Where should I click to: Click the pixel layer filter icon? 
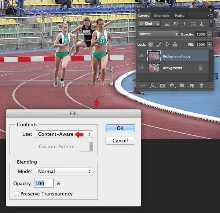(x=167, y=23)
